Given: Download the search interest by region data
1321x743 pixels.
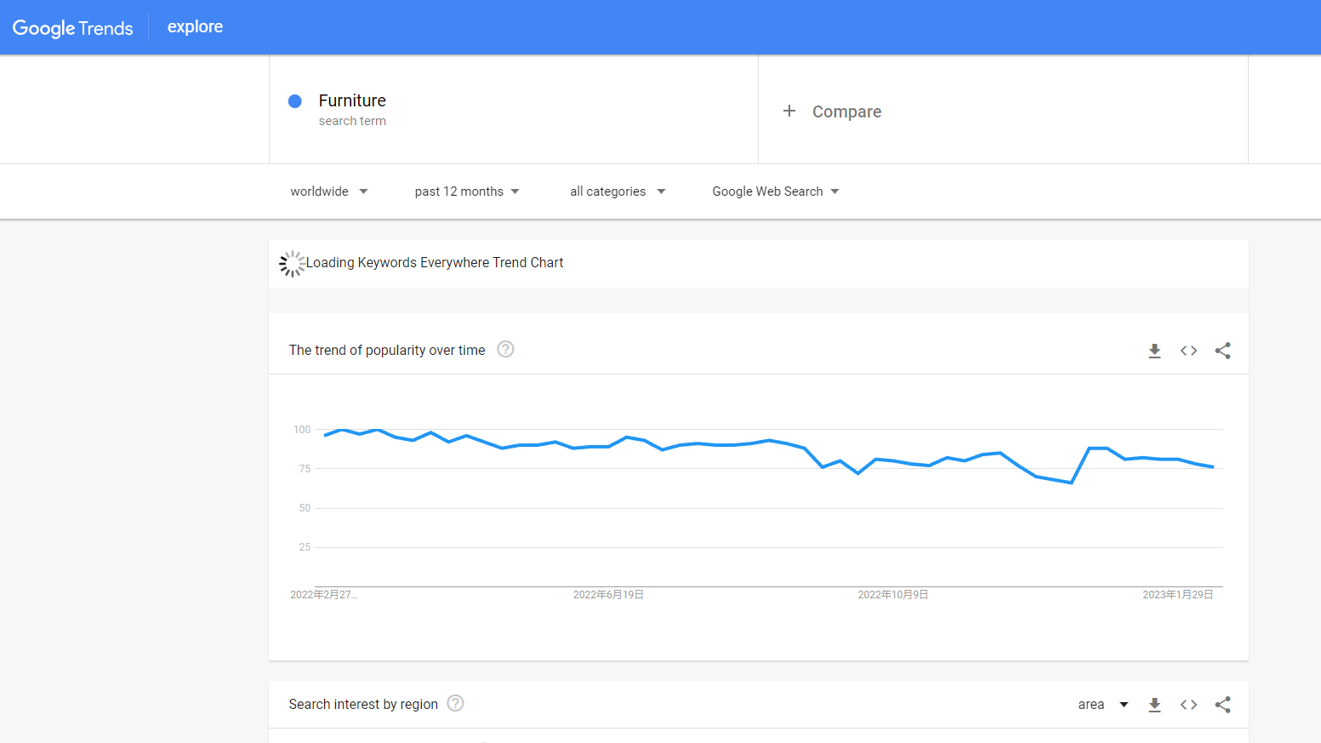Looking at the screenshot, I should point(1154,705).
